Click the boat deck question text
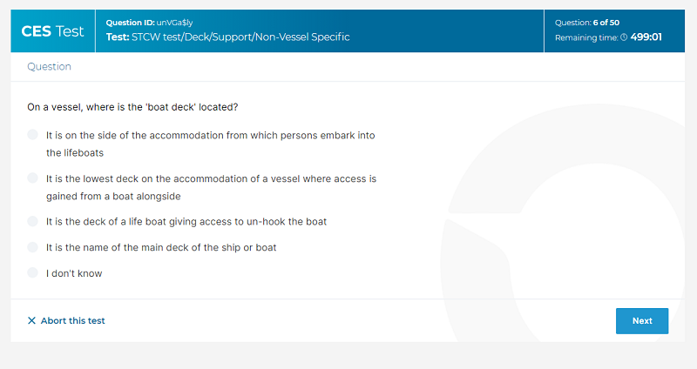This screenshot has height=369, width=697. [132, 107]
